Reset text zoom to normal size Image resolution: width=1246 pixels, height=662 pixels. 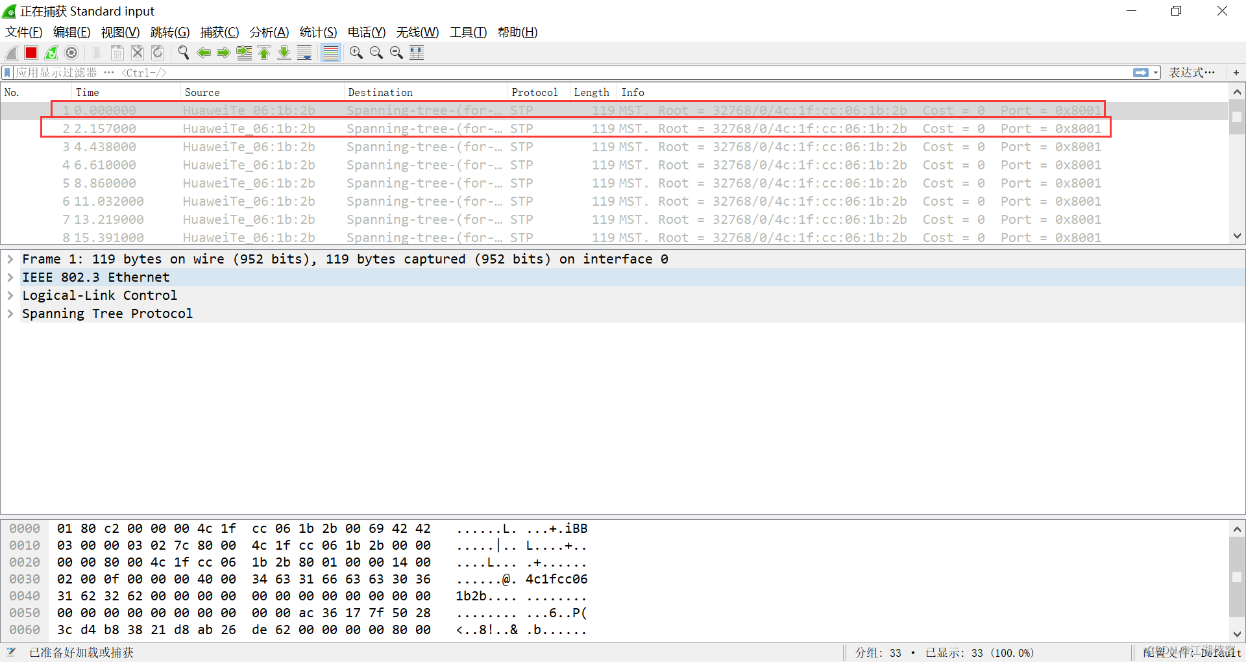(396, 53)
